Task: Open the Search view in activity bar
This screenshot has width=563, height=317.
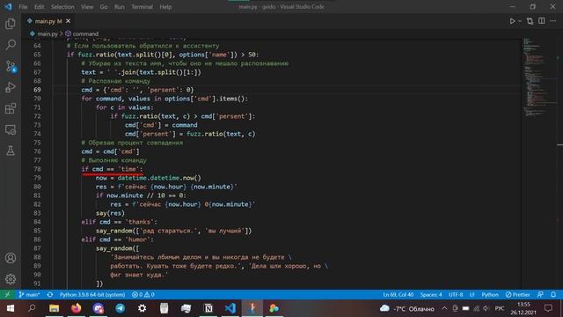Action: [11, 45]
